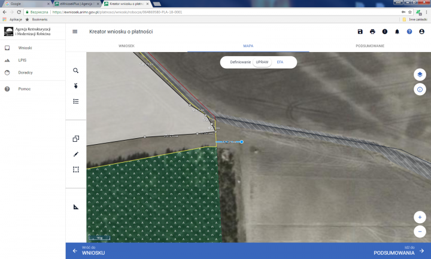The image size is (431, 259).
Task: Select EFA definition mode
Action: (280, 62)
